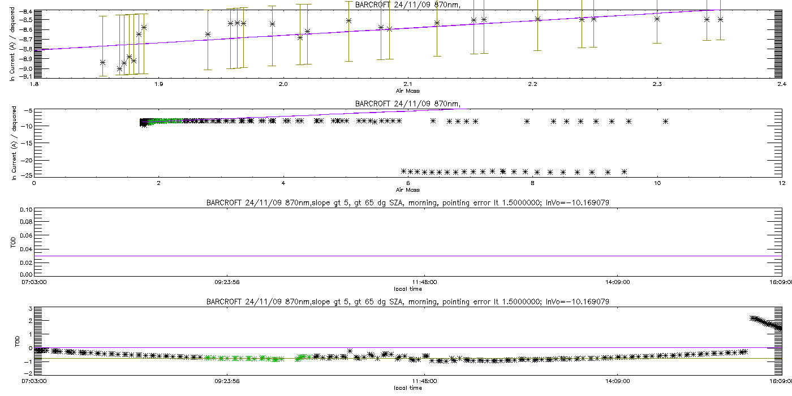Viewport: 792px width, 396px height.
Task: Click the 2.0 tick label on the top plot x-axis
Action: (283, 84)
